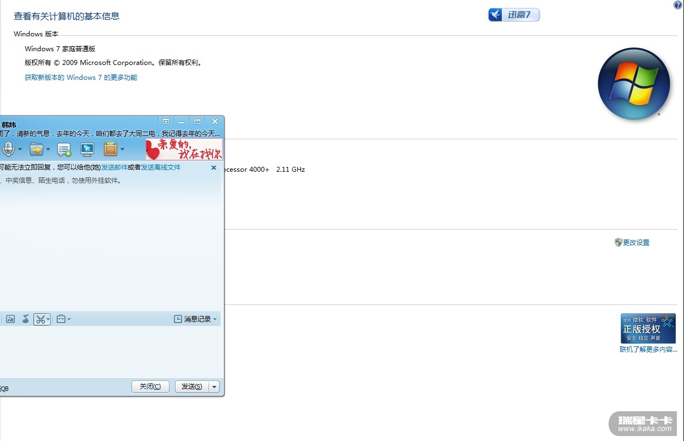Open the applications box icon

point(111,149)
